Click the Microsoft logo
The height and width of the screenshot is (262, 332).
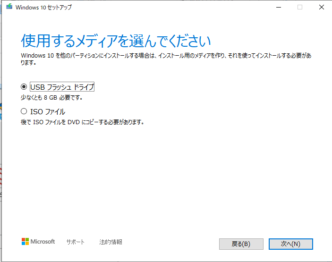(38, 242)
